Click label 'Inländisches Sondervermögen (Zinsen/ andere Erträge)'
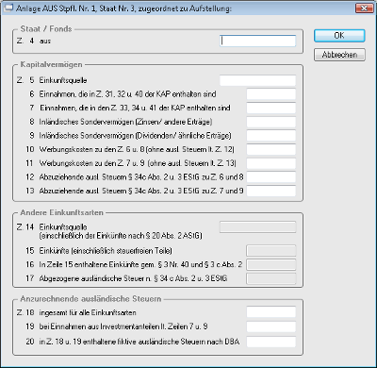Image resolution: width=377 pixels, height=368 pixels. coord(125,122)
